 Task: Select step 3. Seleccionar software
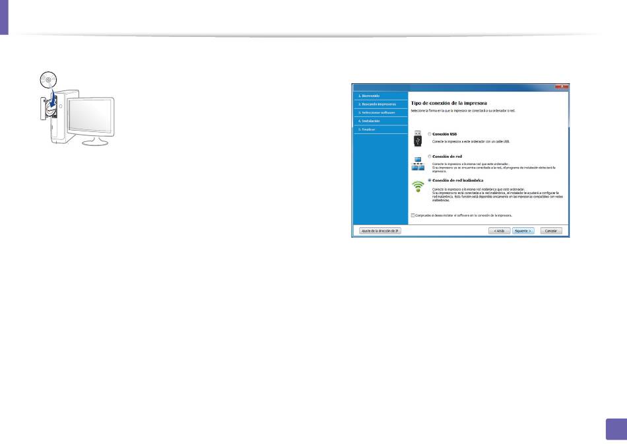(x=381, y=112)
